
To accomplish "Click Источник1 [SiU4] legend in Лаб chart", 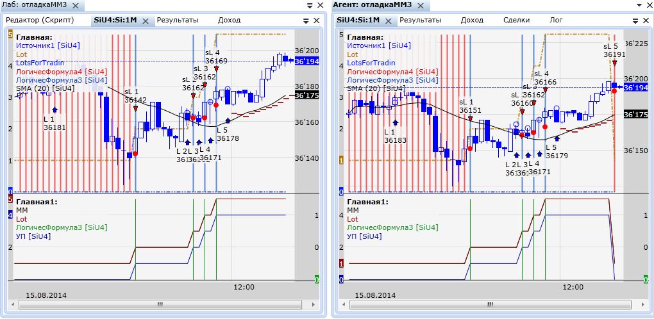I will [48, 46].
